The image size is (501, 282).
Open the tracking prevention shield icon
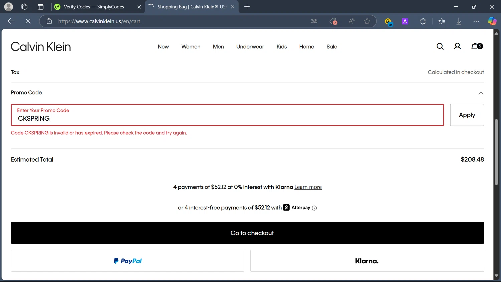tap(333, 21)
